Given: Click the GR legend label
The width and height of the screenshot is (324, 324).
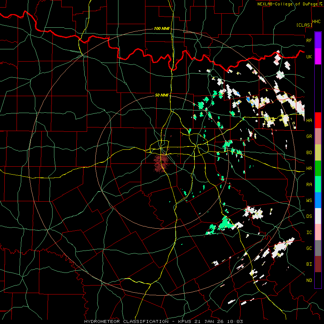Looking at the screenshot, I should (x=309, y=136).
